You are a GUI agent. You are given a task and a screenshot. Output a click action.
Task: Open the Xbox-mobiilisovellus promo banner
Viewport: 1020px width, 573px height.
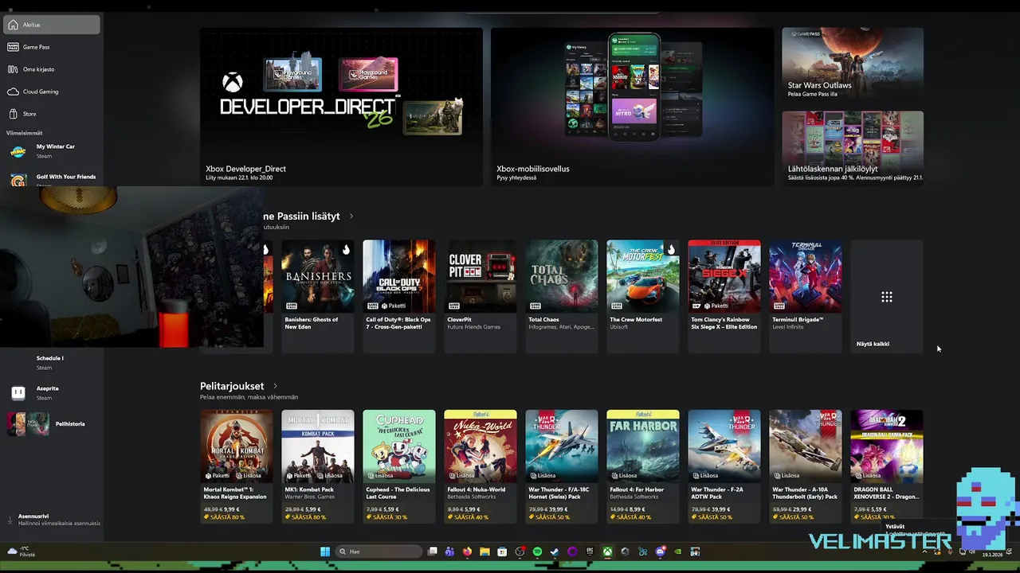coord(632,107)
